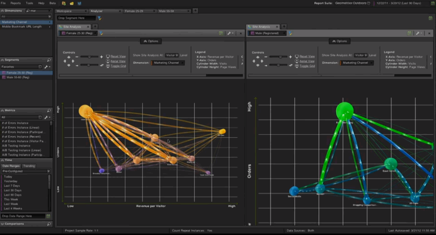The height and width of the screenshot is (235, 436).
Task: Click the Aerial View link in the right panel
Action: pyautogui.click(x=307, y=61)
